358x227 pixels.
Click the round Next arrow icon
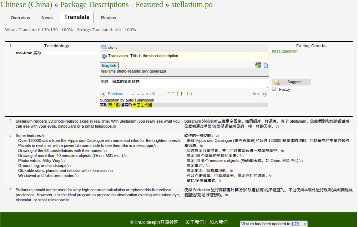tap(264, 94)
